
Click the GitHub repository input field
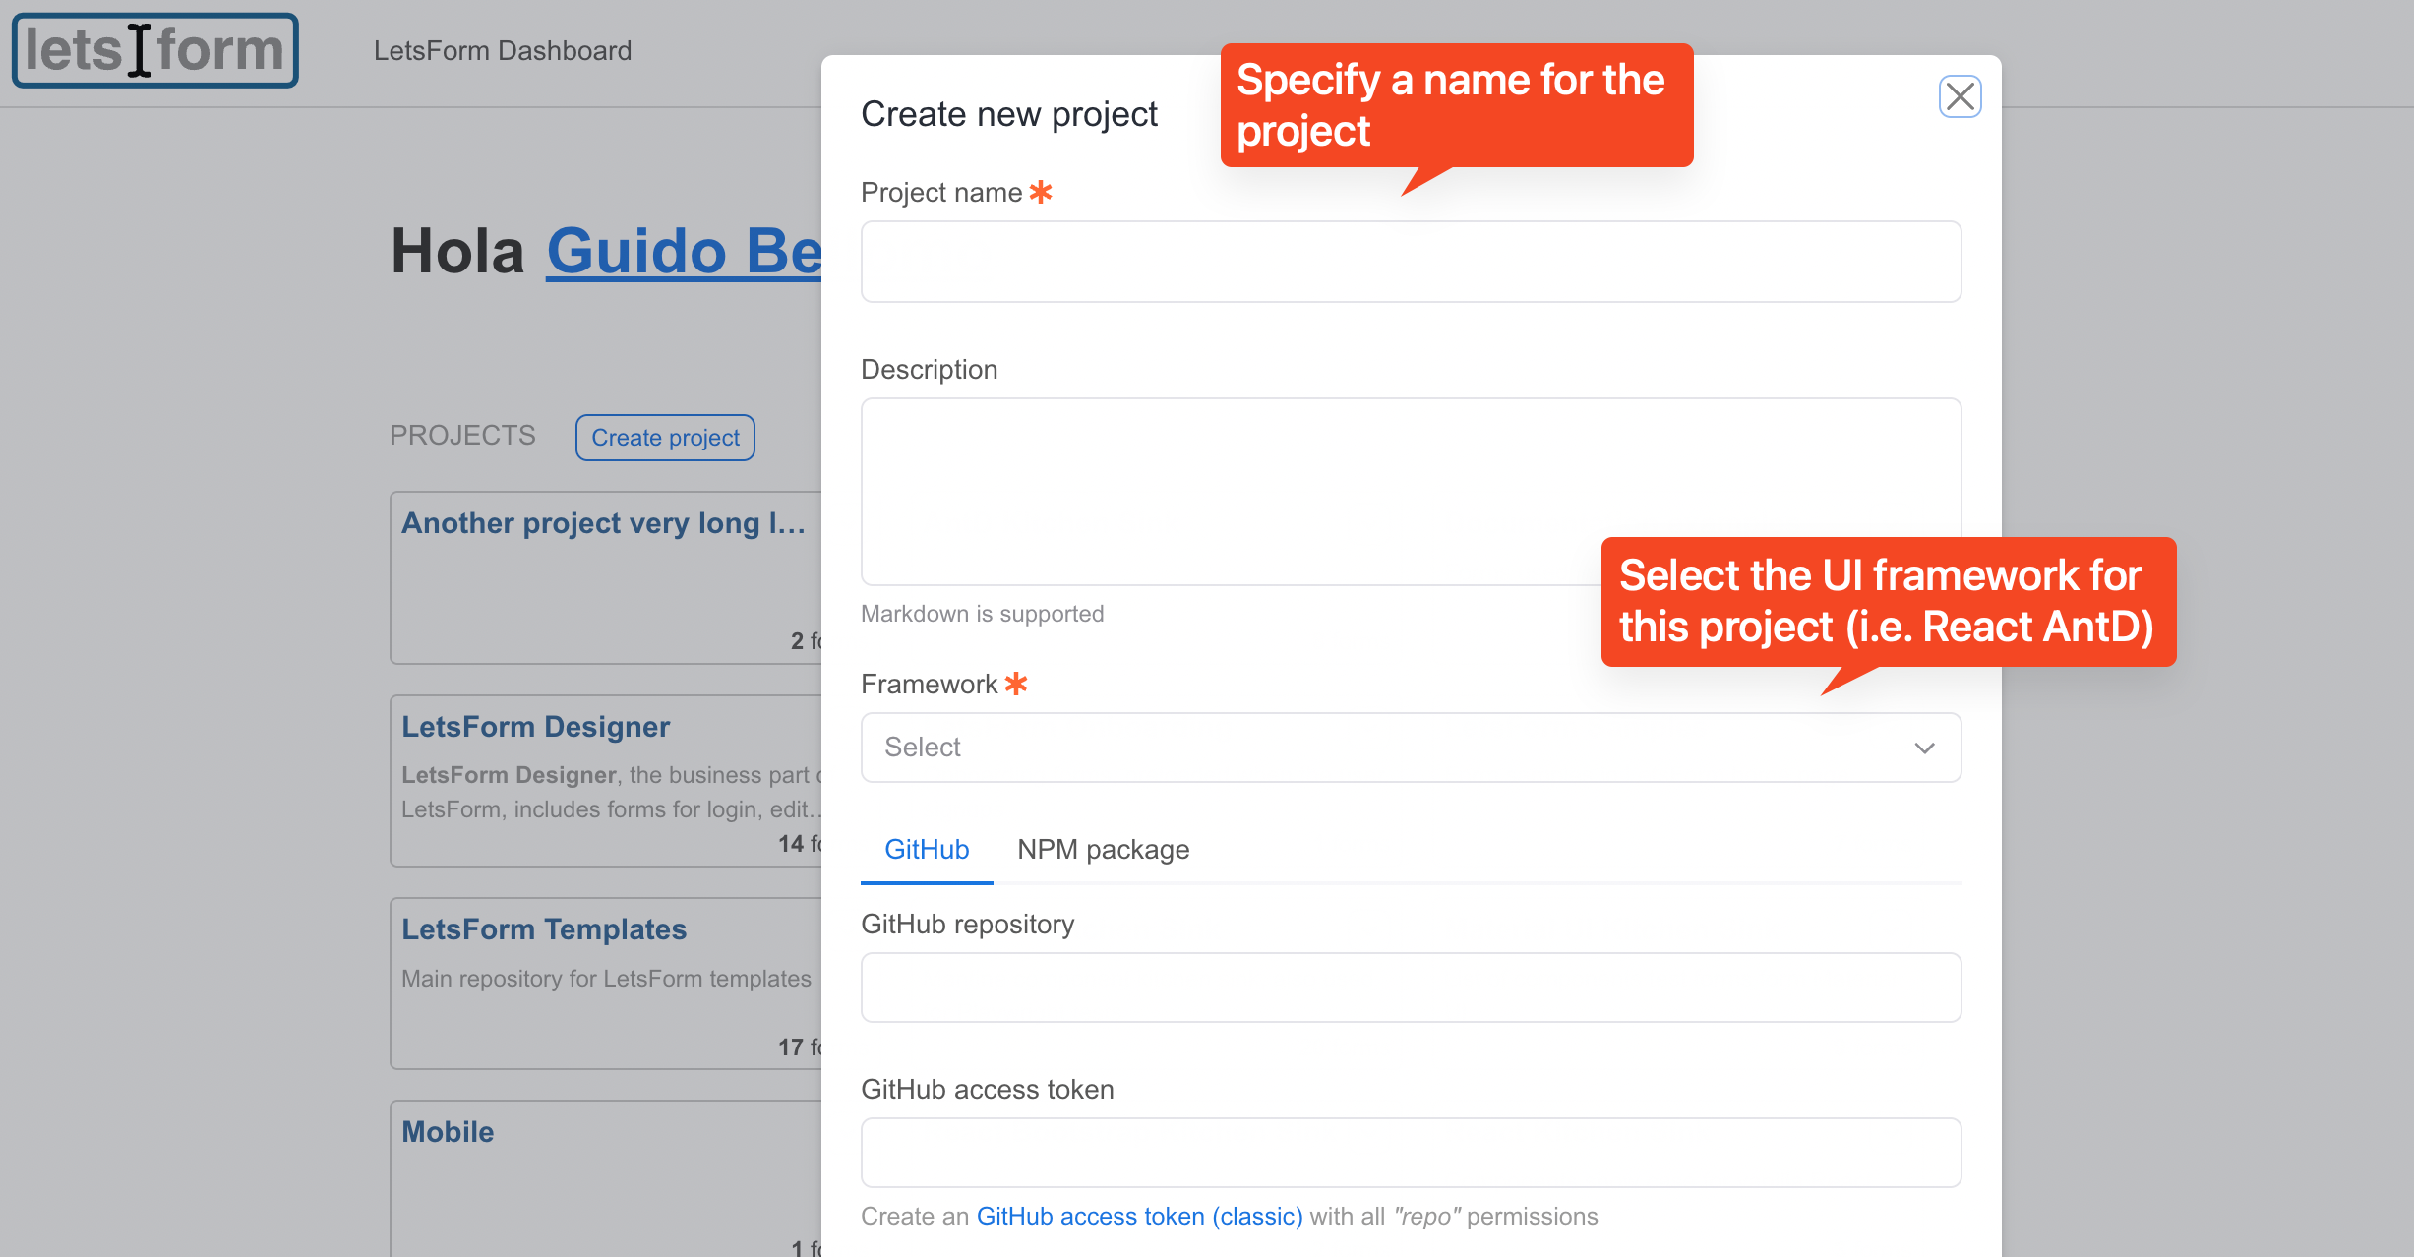tap(1411, 988)
